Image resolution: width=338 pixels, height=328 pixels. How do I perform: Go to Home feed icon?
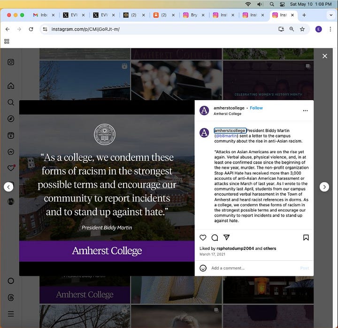tap(11, 86)
